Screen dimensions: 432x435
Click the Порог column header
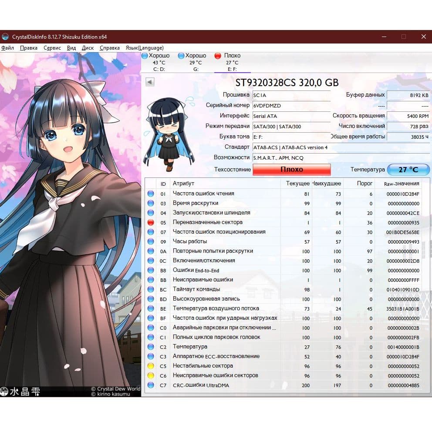coord(359,184)
